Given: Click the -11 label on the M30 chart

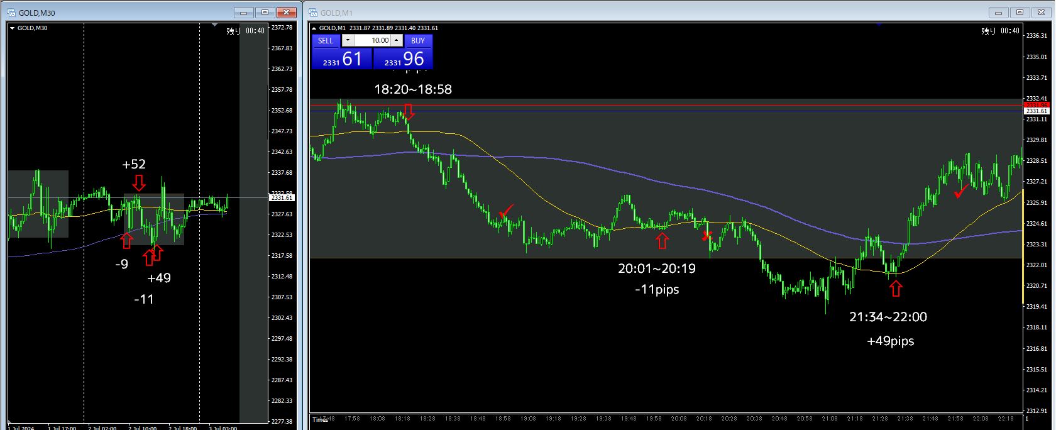Looking at the screenshot, I should (x=144, y=299).
